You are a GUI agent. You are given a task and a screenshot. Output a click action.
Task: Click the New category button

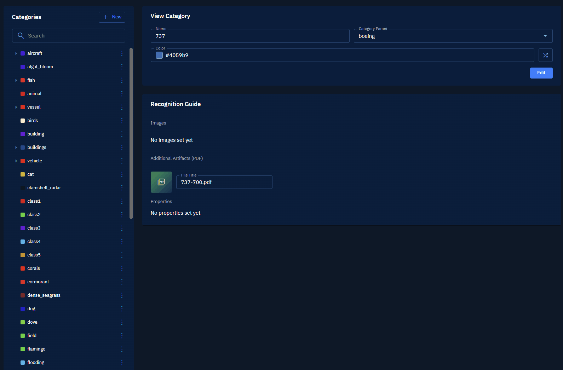point(112,17)
